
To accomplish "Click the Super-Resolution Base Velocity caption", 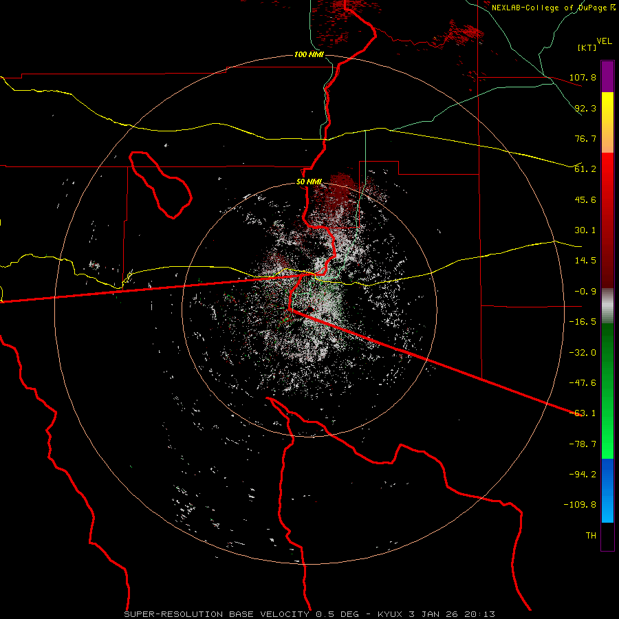I will pyautogui.click(x=309, y=614).
